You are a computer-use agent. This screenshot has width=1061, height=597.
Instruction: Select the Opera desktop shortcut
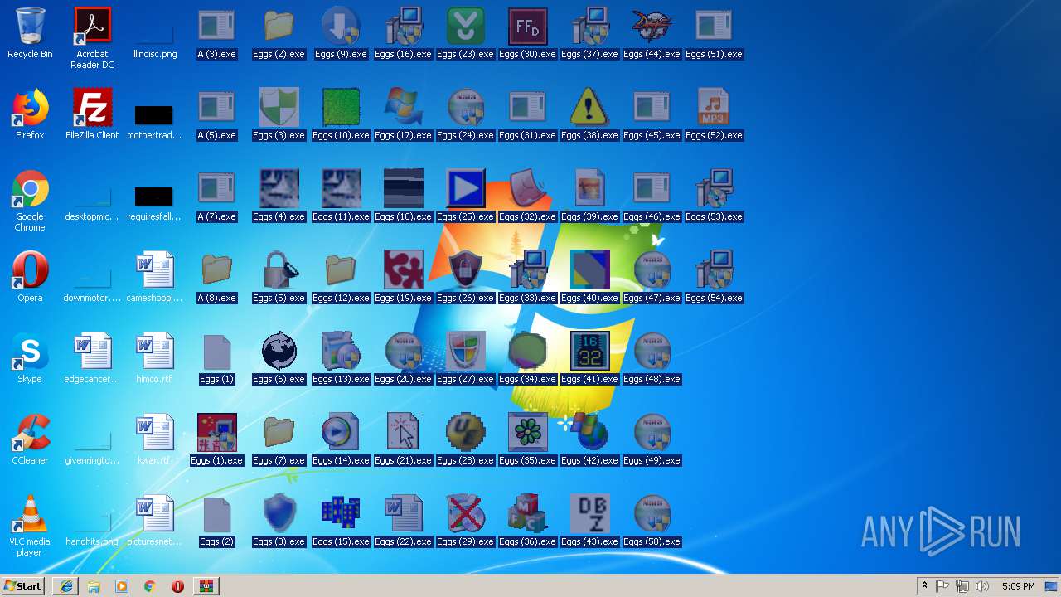[x=30, y=270]
